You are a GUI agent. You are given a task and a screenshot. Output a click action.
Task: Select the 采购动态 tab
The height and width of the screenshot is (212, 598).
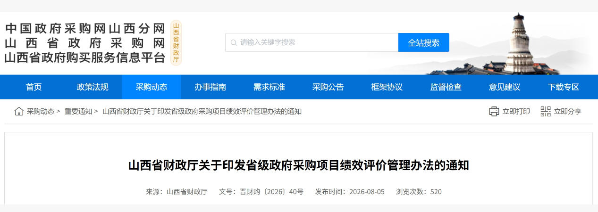[x=152, y=87]
